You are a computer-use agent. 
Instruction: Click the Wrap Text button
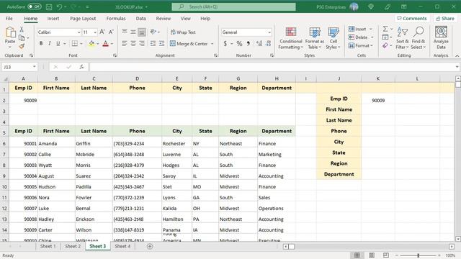183,32
